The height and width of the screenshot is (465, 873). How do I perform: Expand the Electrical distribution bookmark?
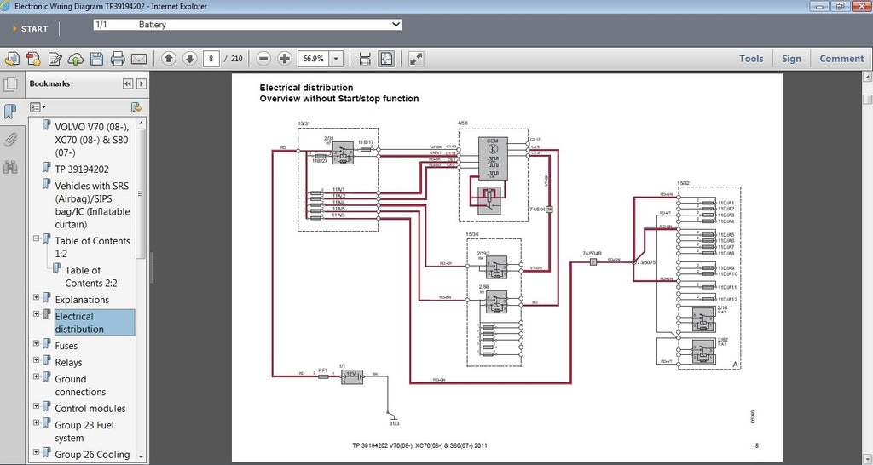[36, 313]
